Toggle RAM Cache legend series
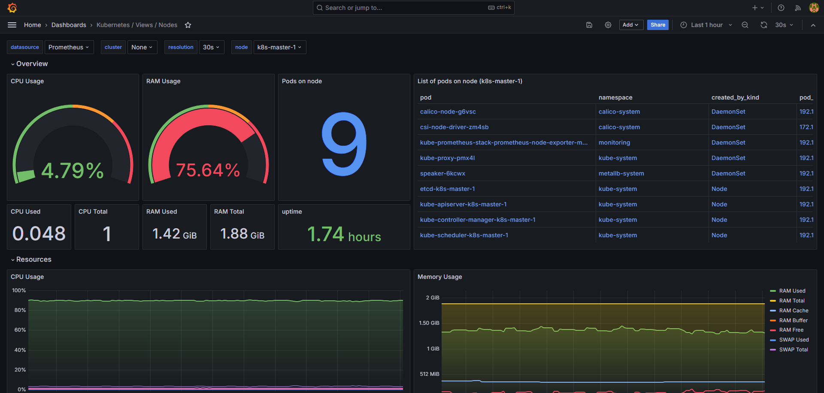Viewport: 824px width, 393px height. tap(794, 311)
